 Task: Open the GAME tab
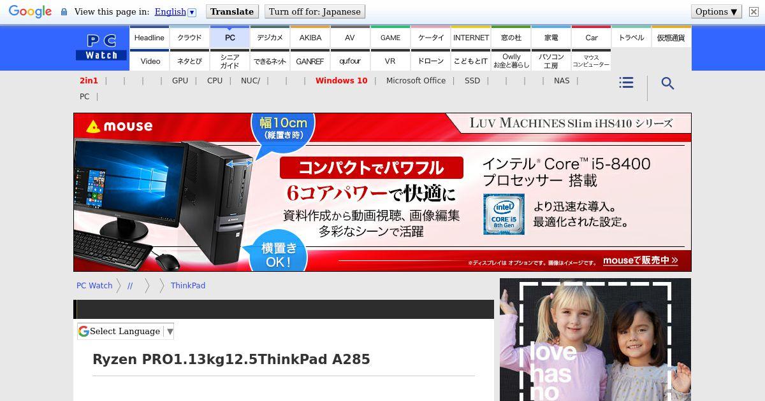pyautogui.click(x=390, y=37)
